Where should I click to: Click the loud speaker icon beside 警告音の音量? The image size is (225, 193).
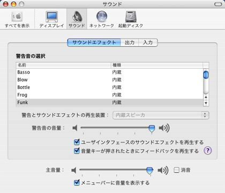pos(164,128)
